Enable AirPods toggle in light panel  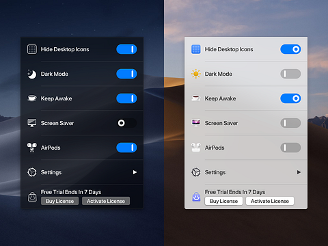pos(290,148)
